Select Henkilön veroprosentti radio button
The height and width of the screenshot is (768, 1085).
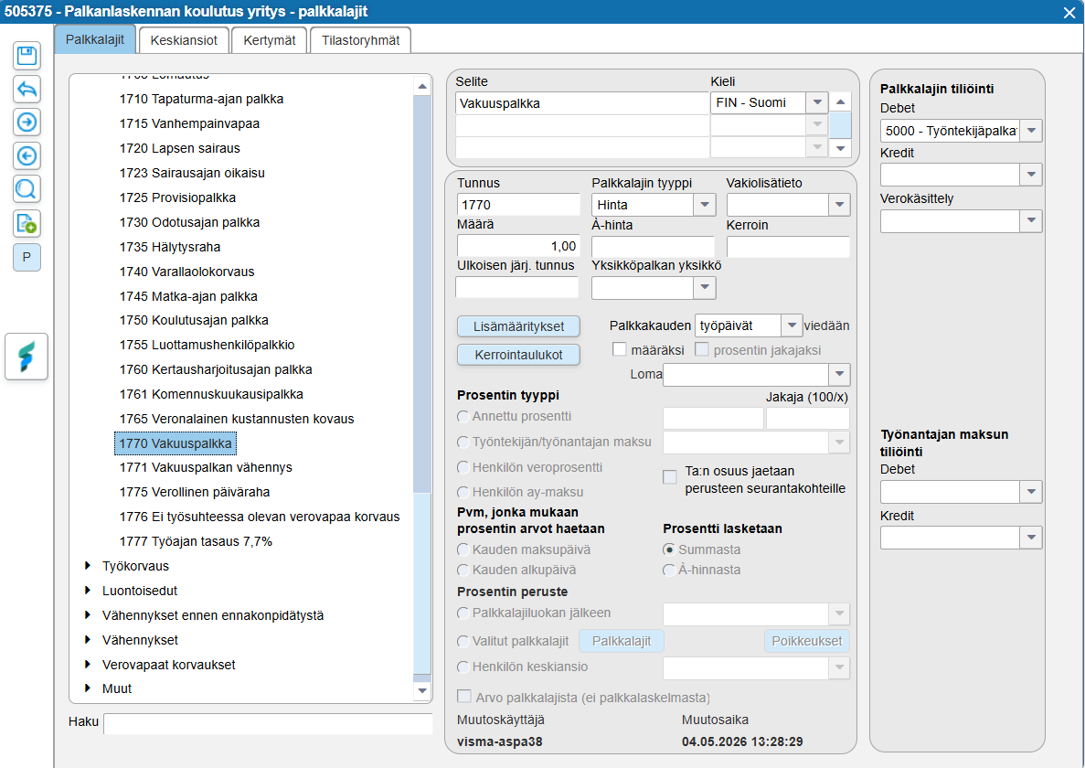pyautogui.click(x=463, y=467)
